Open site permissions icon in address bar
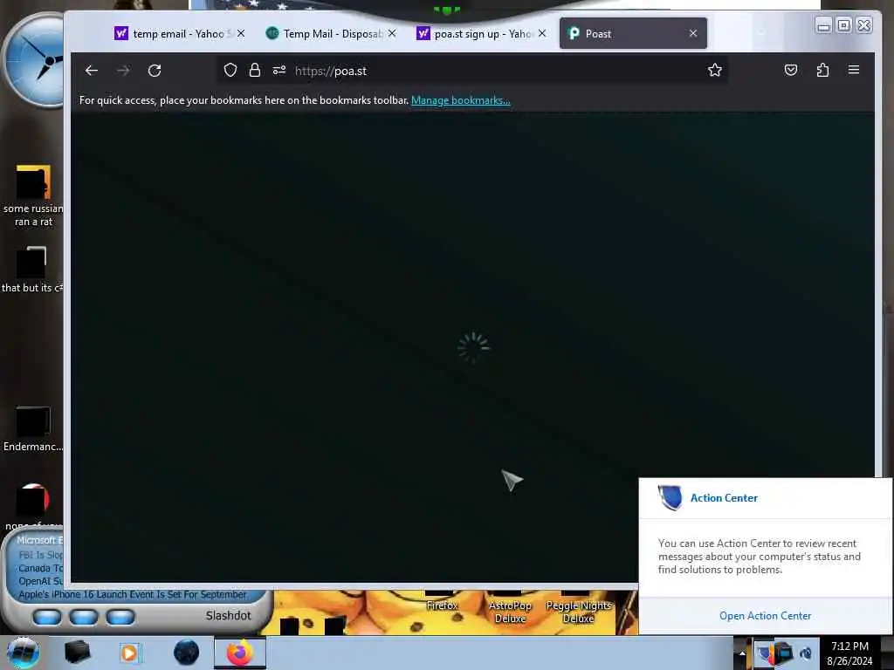Image resolution: width=894 pixels, height=670 pixels. point(279,70)
